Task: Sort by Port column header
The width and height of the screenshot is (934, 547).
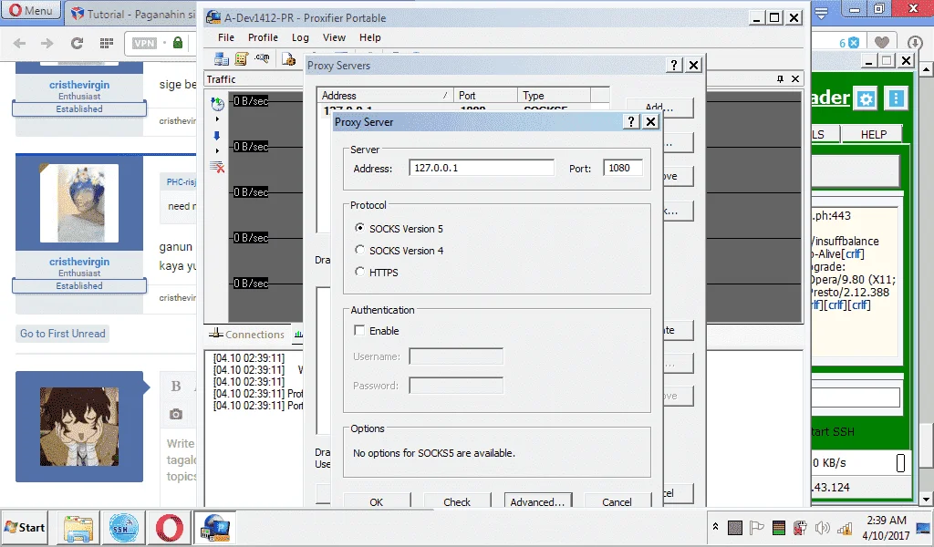Action: tap(485, 95)
